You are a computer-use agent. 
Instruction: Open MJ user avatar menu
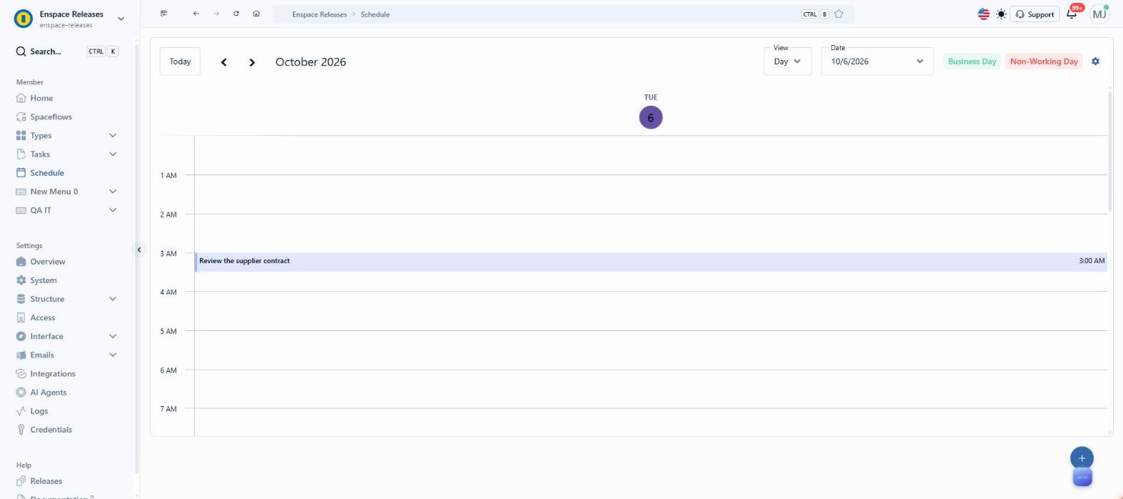[1099, 14]
